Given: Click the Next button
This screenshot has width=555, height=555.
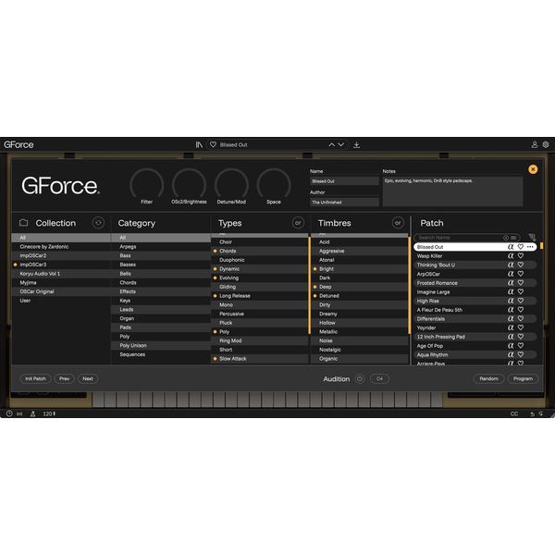Looking at the screenshot, I should [88, 378].
